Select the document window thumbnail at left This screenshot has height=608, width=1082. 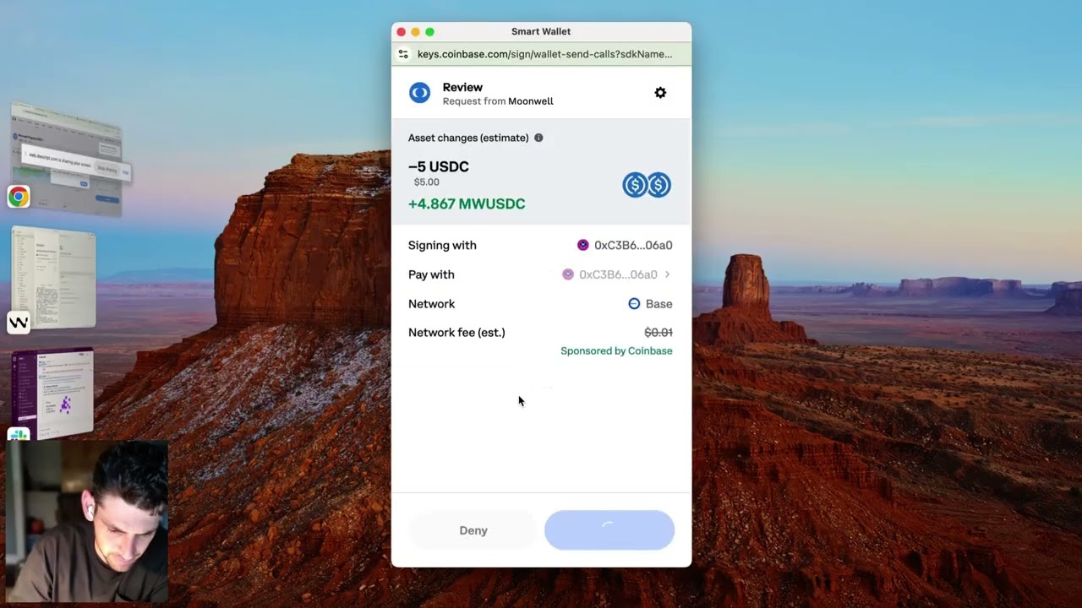click(53, 279)
